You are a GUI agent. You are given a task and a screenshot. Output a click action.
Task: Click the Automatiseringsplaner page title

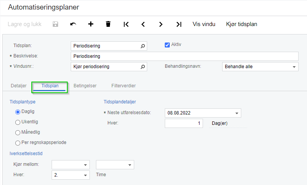click(x=44, y=7)
